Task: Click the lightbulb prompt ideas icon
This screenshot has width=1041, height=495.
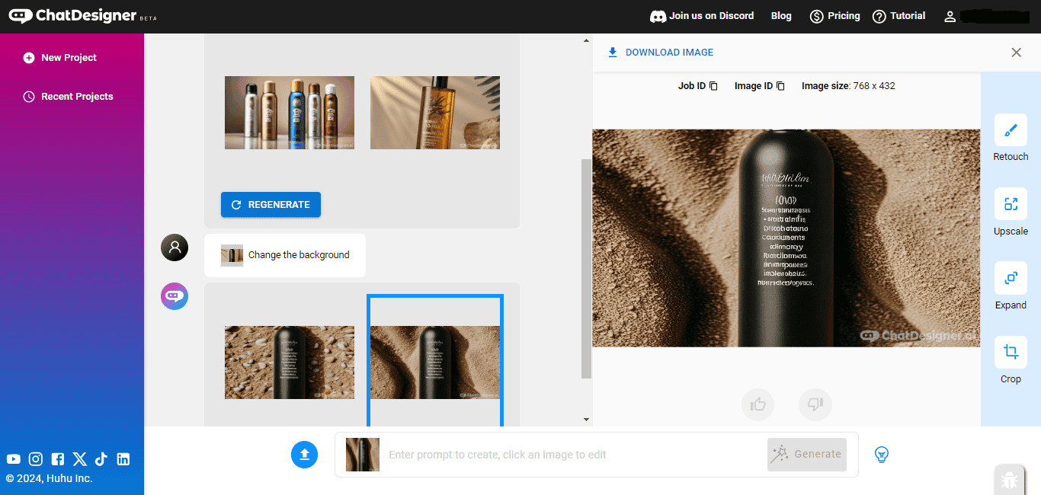Action: (x=882, y=455)
